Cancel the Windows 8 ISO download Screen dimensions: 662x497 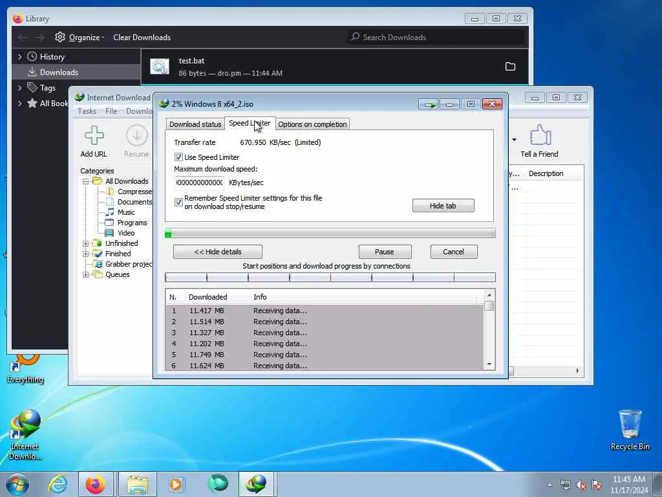tap(454, 252)
